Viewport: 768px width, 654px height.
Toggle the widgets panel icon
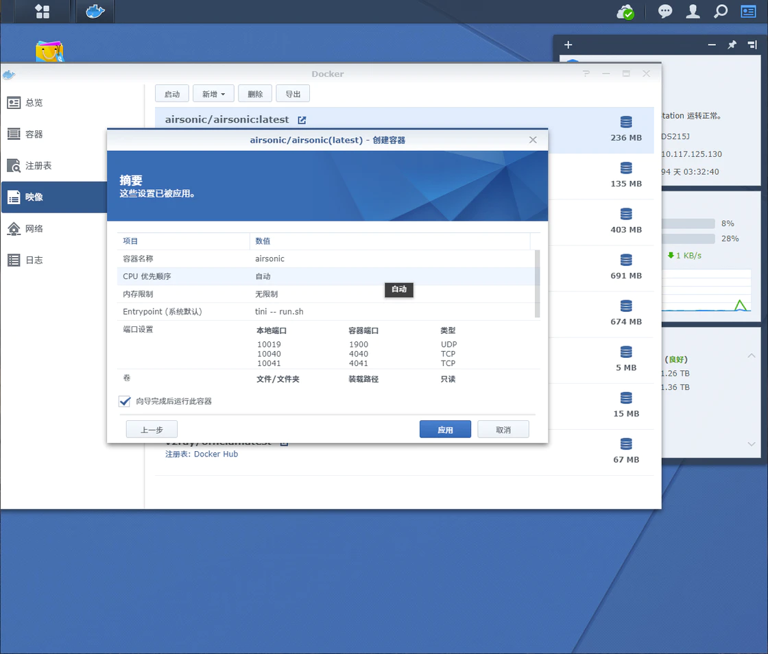[748, 12]
